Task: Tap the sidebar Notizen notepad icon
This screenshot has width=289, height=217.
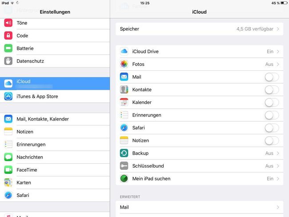Action: point(8,132)
